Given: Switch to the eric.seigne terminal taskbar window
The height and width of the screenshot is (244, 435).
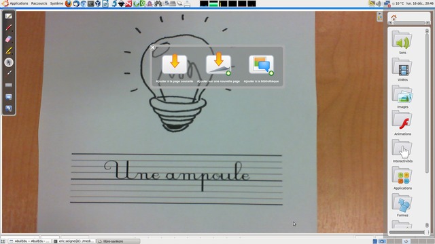Looking at the screenshot, I should [x=74, y=241].
